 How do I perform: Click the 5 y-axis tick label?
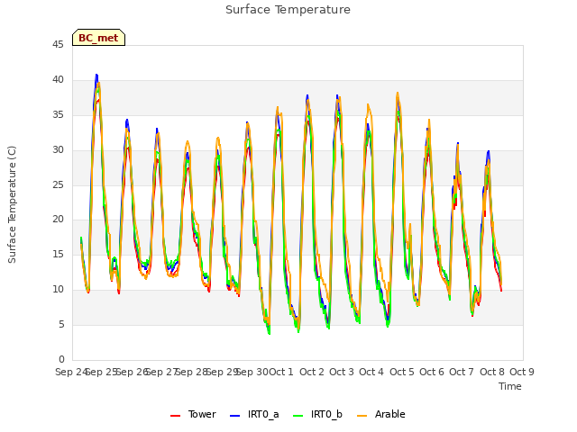coord(61,324)
